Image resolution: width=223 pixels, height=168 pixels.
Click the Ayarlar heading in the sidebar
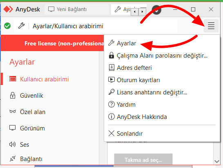(22, 62)
